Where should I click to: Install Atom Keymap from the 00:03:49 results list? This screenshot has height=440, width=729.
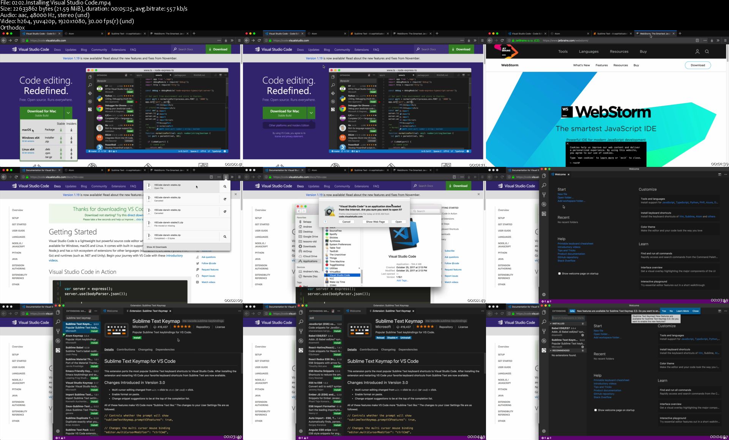click(94, 343)
